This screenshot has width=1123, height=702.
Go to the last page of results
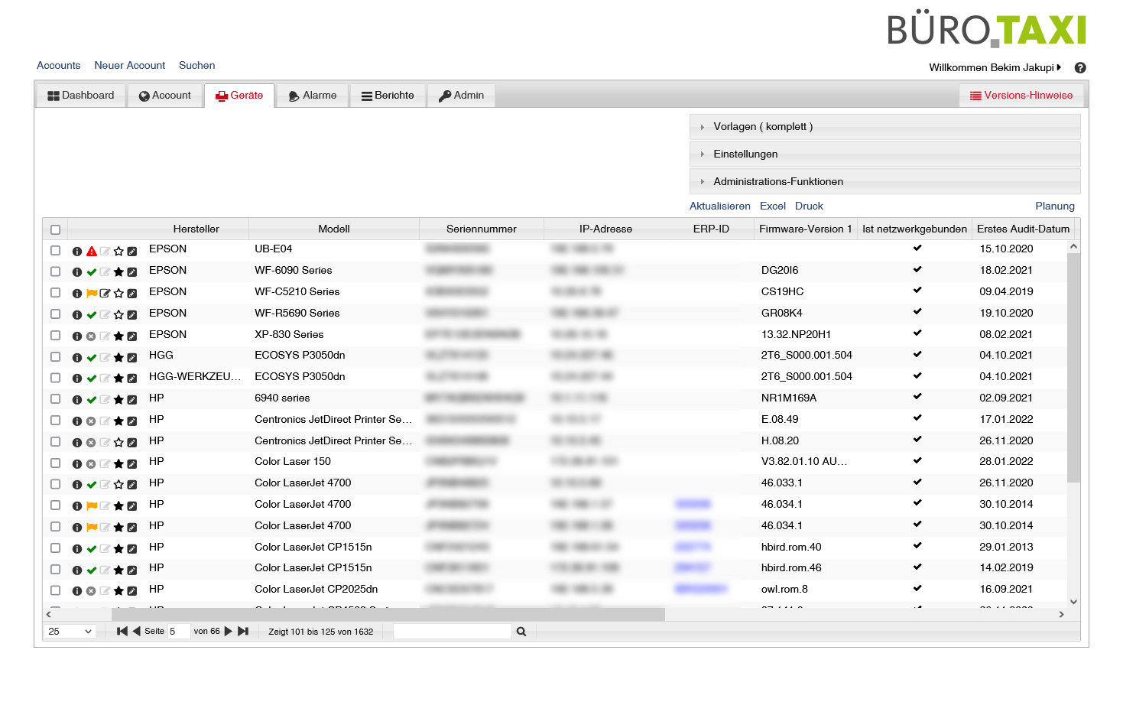tap(243, 632)
